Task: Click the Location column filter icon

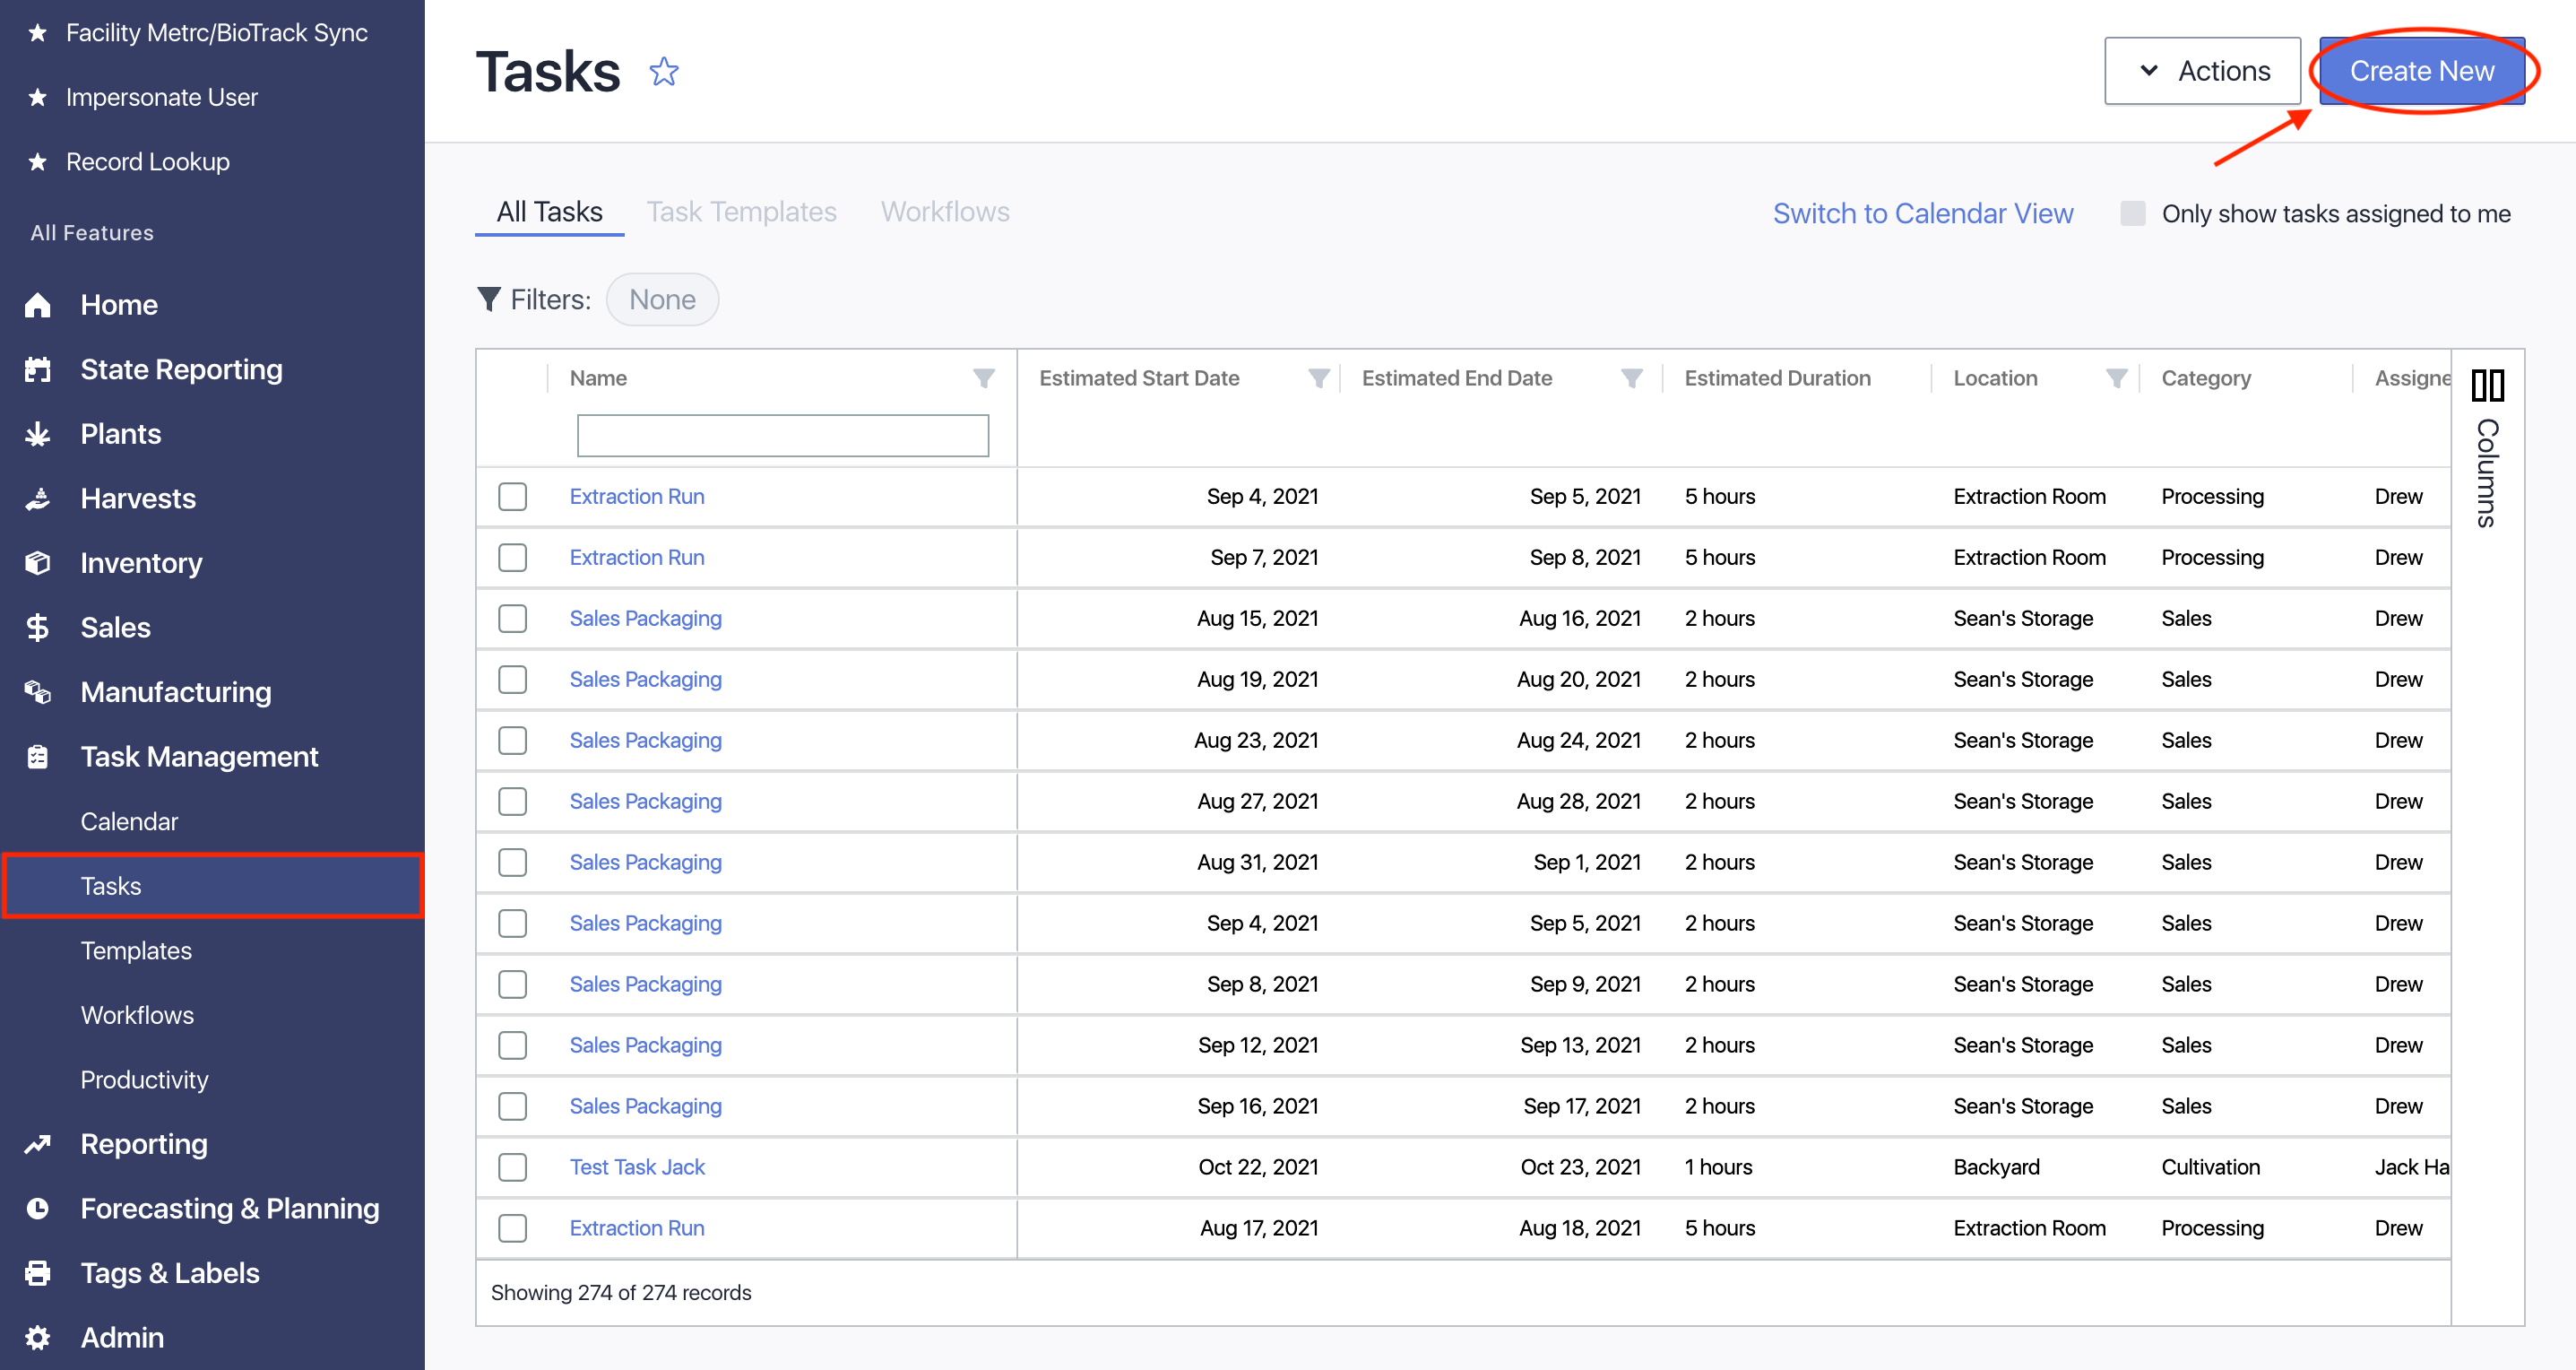Action: [x=2116, y=378]
